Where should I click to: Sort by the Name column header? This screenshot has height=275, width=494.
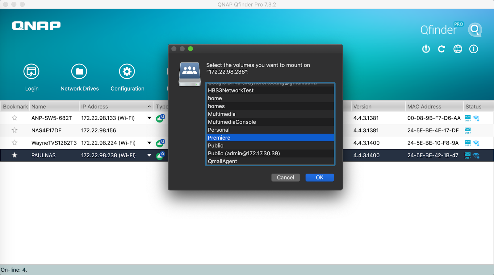54,106
